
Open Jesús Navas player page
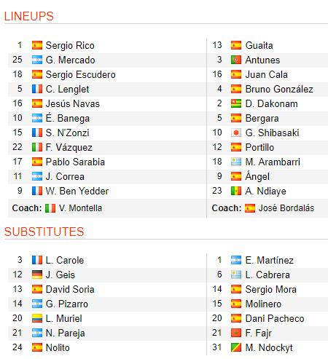tap(73, 103)
